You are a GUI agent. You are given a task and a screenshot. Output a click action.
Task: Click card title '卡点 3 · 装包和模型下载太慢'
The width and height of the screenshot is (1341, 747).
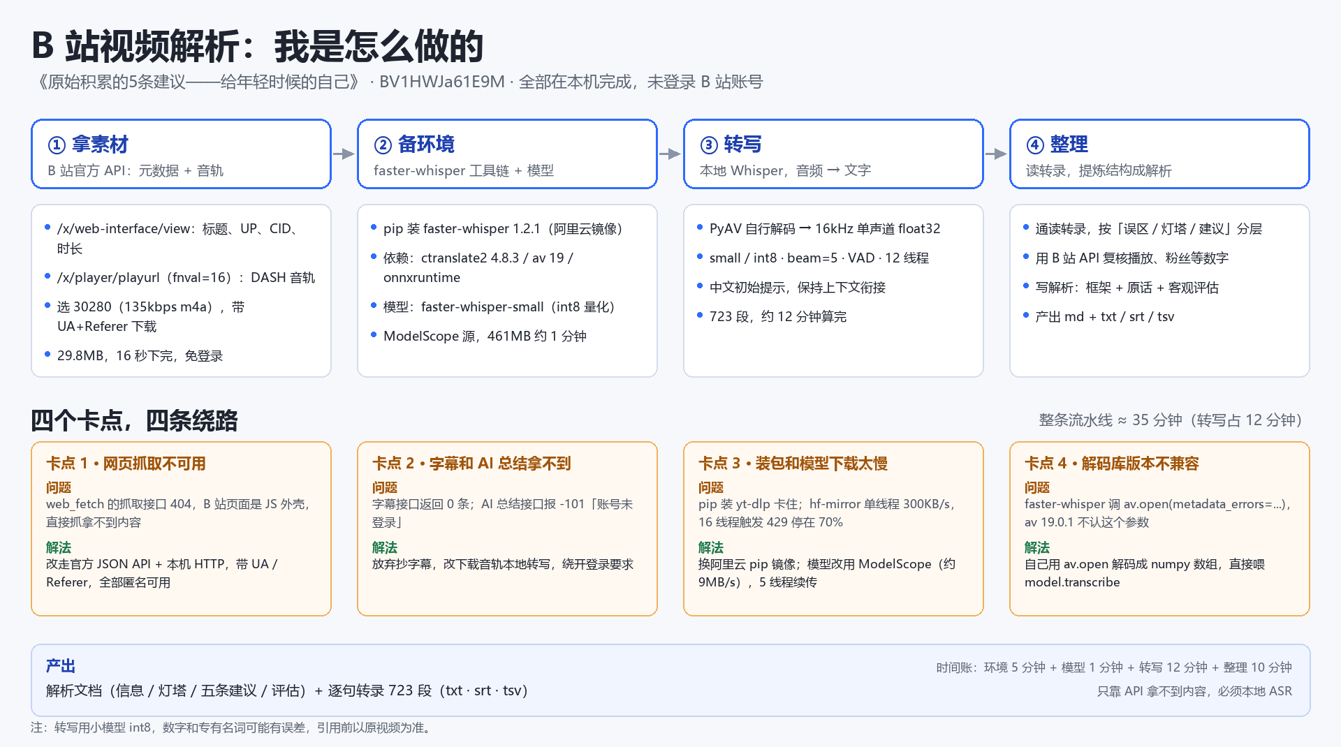click(x=793, y=463)
